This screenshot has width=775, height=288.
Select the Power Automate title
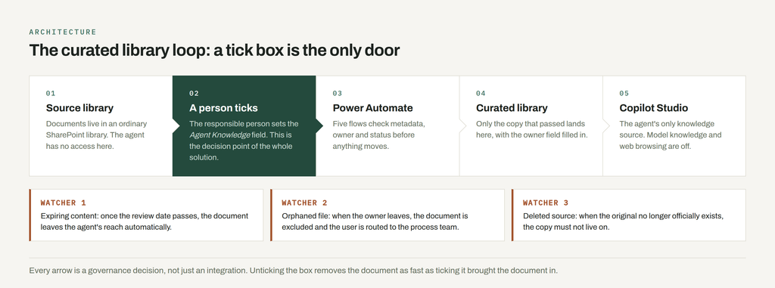click(x=372, y=107)
